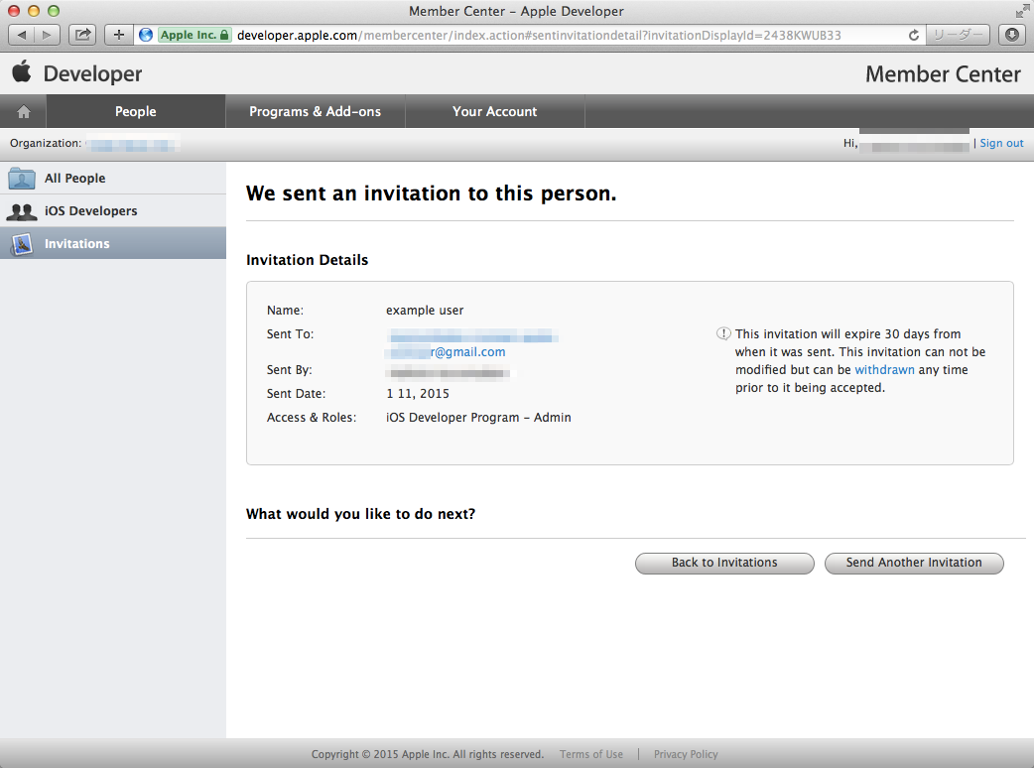Click the home icon in the black navigation bar
The height and width of the screenshot is (768, 1034).
23,110
